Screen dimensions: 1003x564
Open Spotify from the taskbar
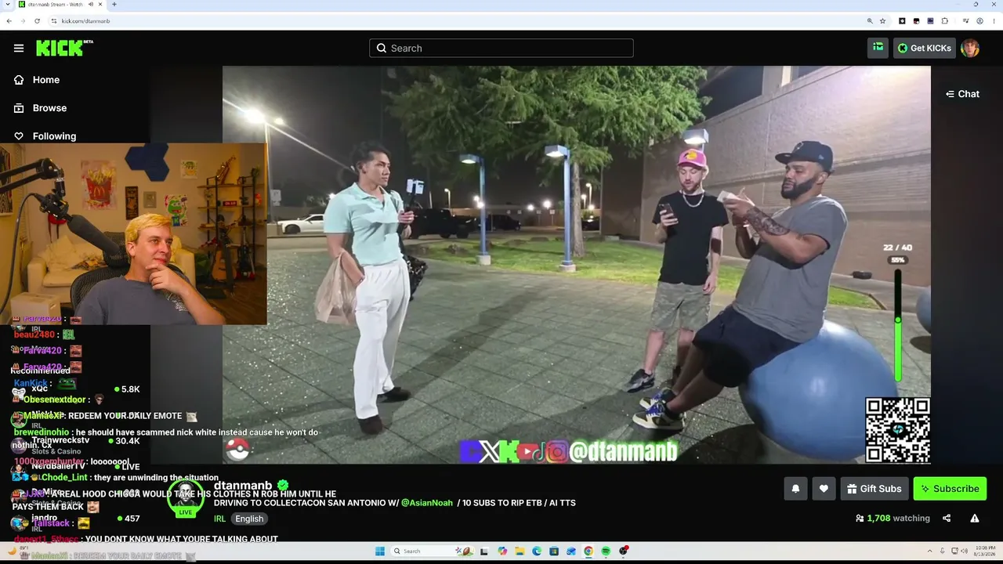pos(607,551)
